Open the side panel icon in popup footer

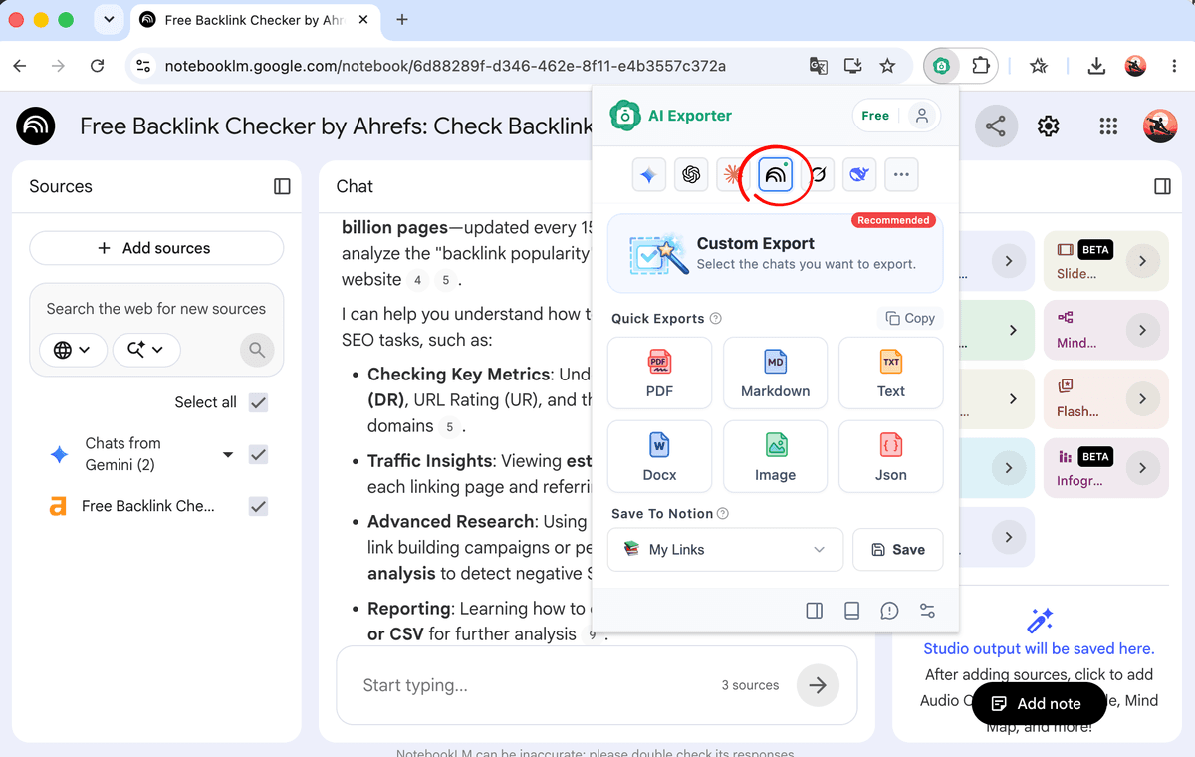click(814, 611)
